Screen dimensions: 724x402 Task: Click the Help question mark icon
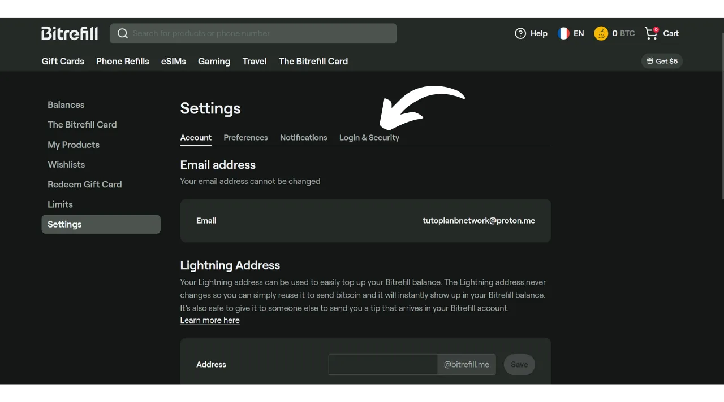tap(520, 33)
